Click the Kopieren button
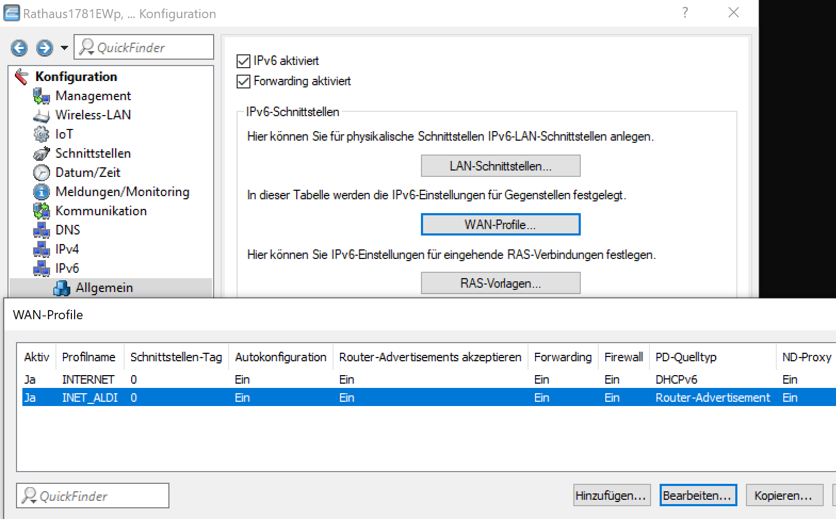This screenshot has width=836, height=519. coord(784,496)
